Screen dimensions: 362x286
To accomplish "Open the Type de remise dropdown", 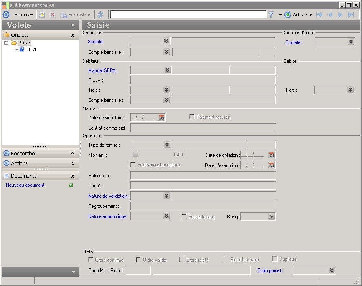I will point(167,145).
